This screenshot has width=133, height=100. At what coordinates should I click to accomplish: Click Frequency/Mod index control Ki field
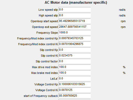75,44
